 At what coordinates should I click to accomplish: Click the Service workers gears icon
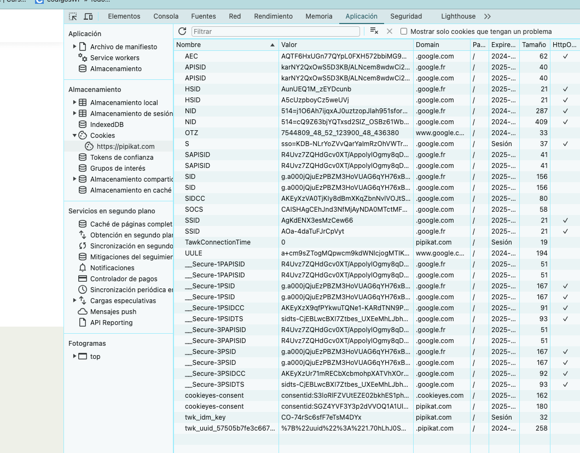tap(83, 57)
